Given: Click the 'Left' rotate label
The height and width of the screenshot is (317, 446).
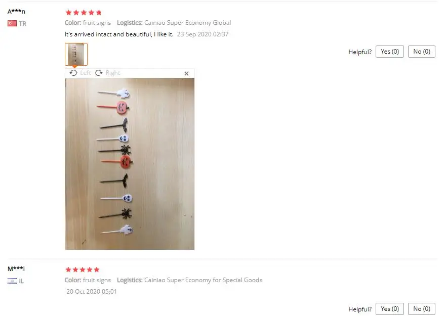Looking at the screenshot, I should [86, 73].
